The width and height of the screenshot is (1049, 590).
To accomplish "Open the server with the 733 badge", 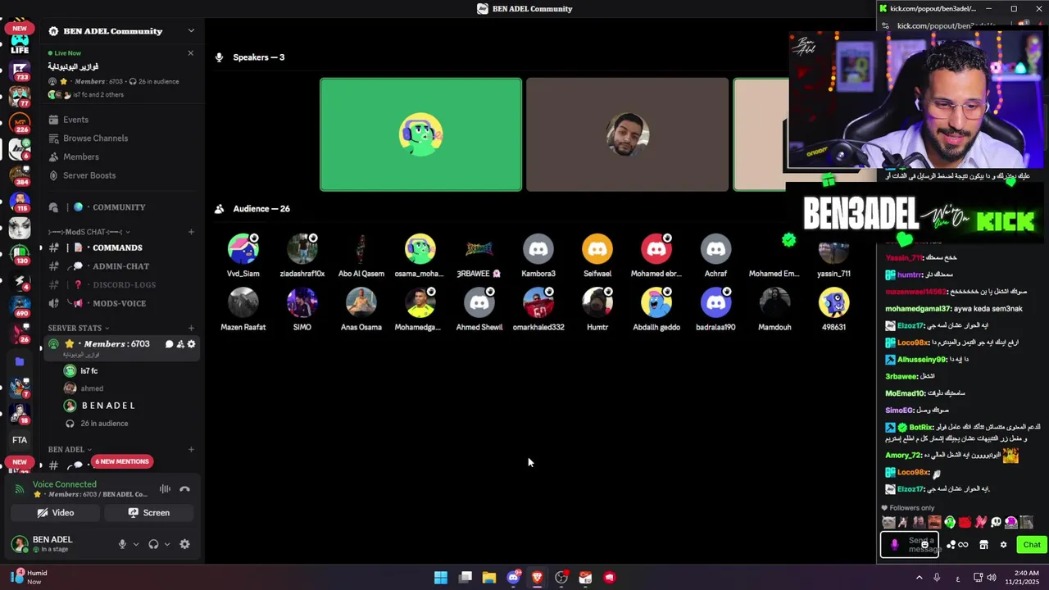I will click(20, 70).
